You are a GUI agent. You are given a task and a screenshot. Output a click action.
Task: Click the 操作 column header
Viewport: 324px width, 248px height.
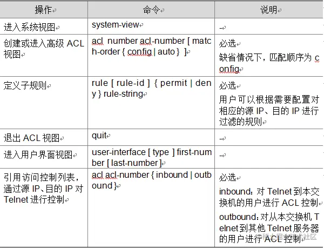[45, 9]
